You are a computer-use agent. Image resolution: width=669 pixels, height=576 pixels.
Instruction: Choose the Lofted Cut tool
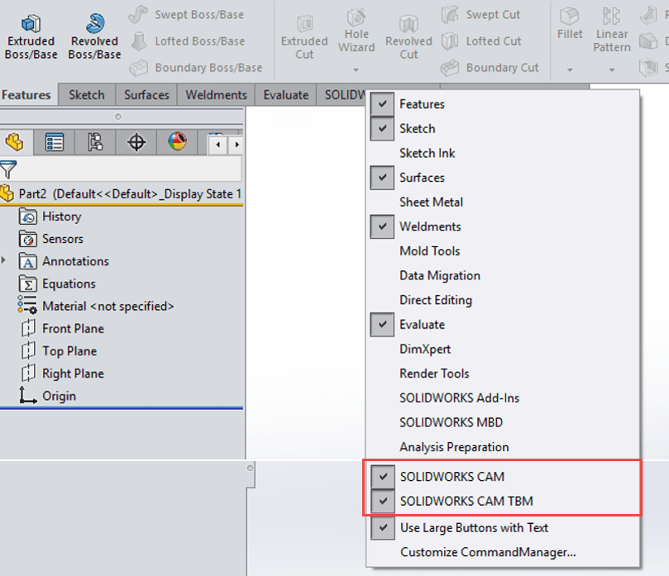pyautogui.click(x=481, y=41)
